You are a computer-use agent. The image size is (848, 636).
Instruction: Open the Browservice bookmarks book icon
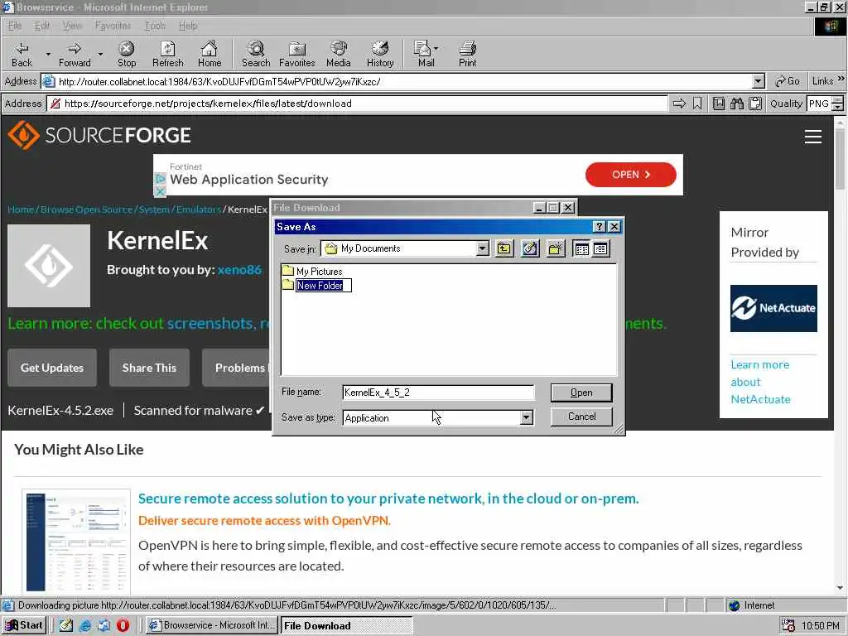(718, 104)
